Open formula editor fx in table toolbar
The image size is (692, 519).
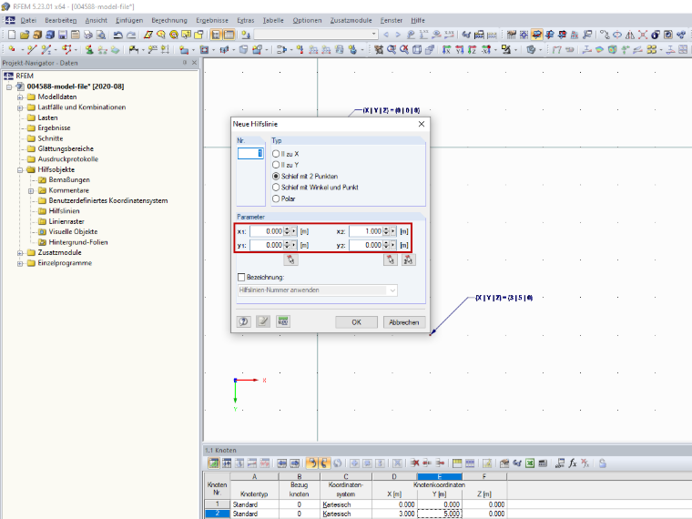(573, 463)
